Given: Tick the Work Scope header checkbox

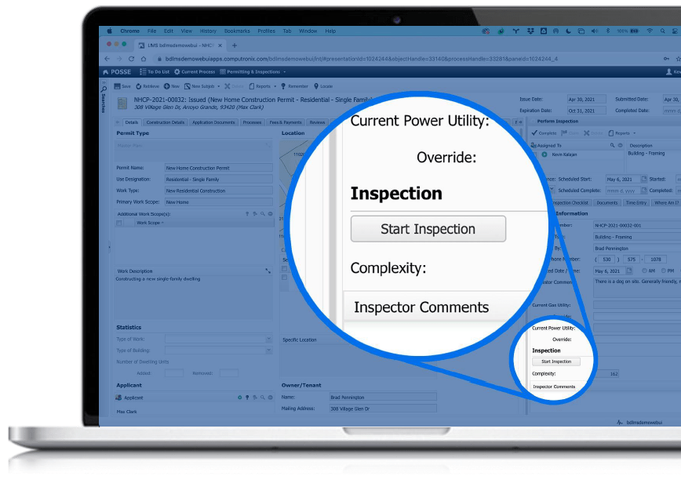Looking at the screenshot, I should click(x=119, y=223).
